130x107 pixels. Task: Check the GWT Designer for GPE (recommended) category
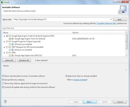pyautogui.click(x=7, y=47)
